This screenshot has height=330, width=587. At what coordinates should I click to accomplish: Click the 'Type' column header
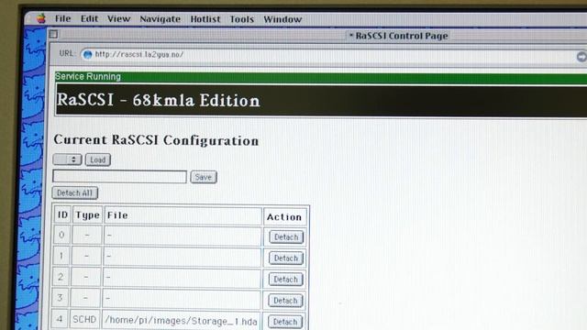click(88, 215)
